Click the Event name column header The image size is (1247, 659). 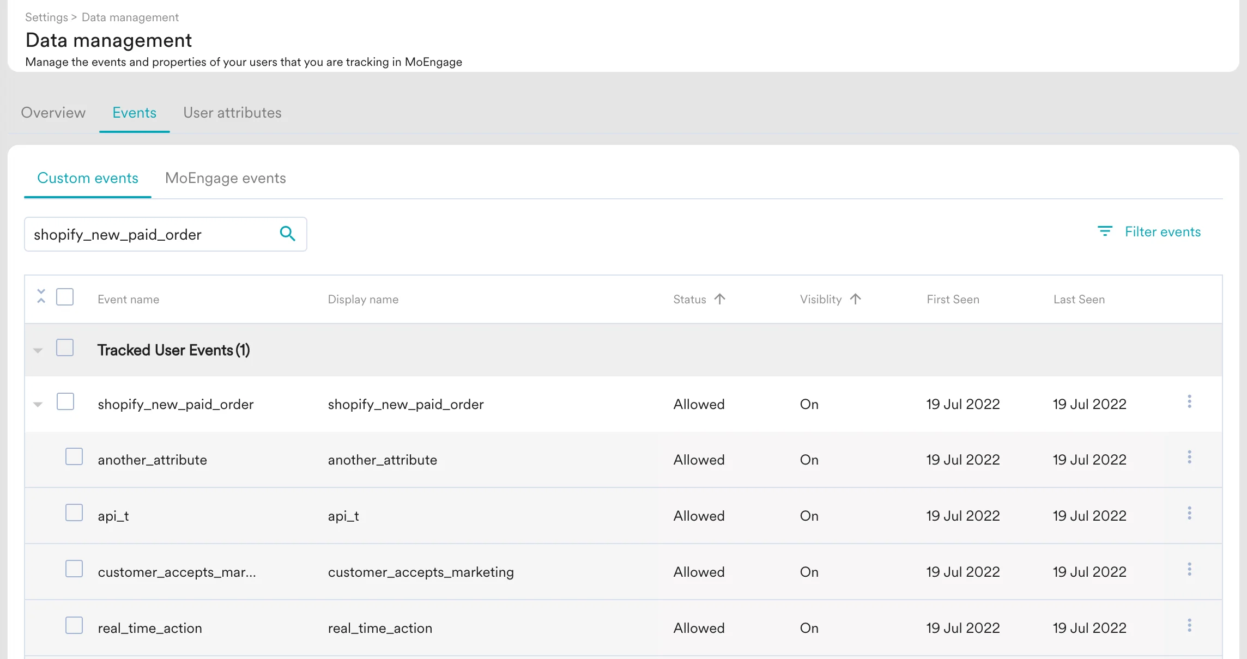[129, 300]
